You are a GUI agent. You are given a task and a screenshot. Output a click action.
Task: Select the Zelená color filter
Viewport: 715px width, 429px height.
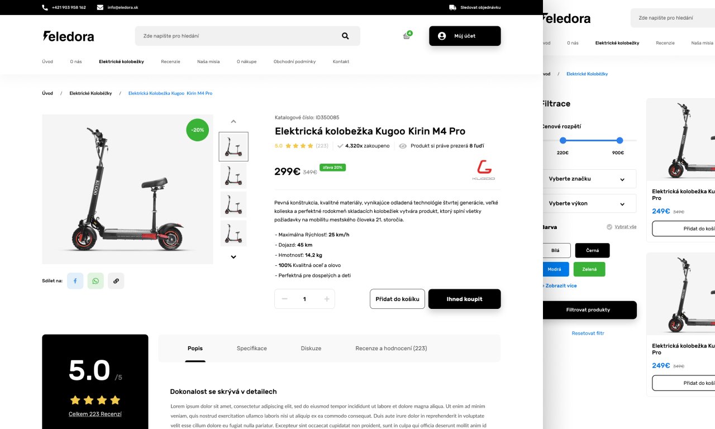coord(589,269)
